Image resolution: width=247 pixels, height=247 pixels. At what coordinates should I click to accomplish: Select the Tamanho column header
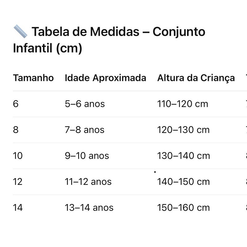click(33, 78)
